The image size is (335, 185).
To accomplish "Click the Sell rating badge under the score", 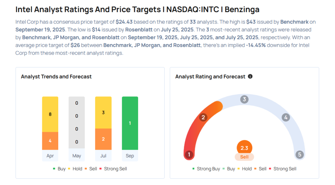I will point(244,157).
